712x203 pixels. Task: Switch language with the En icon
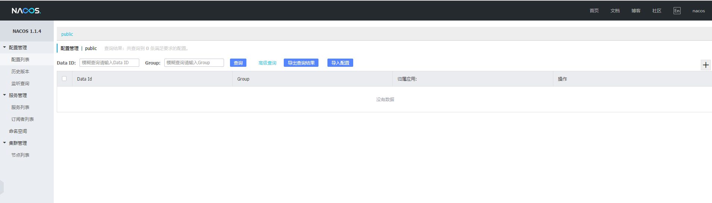coord(677,11)
